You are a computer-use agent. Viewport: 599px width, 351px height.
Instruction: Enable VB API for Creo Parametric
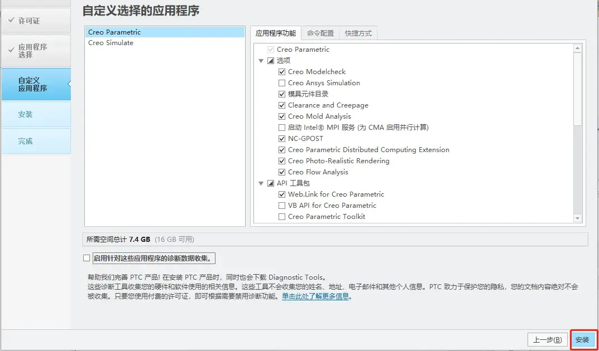(x=282, y=206)
